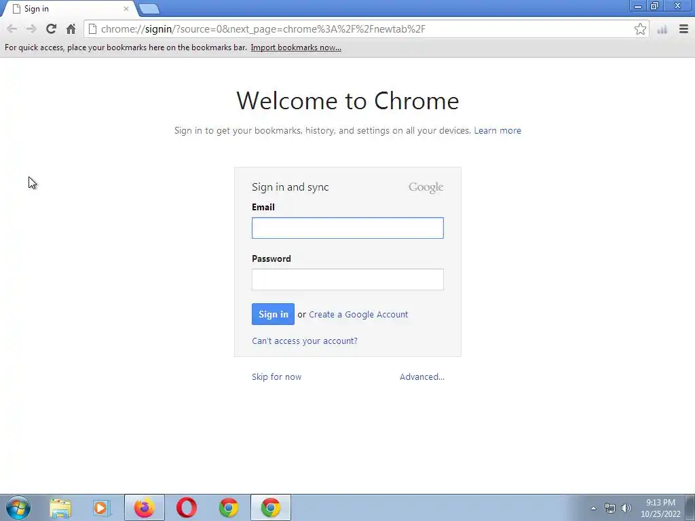This screenshot has width=695, height=521.
Task: Click the browser Forward arrow
Action: (31, 29)
